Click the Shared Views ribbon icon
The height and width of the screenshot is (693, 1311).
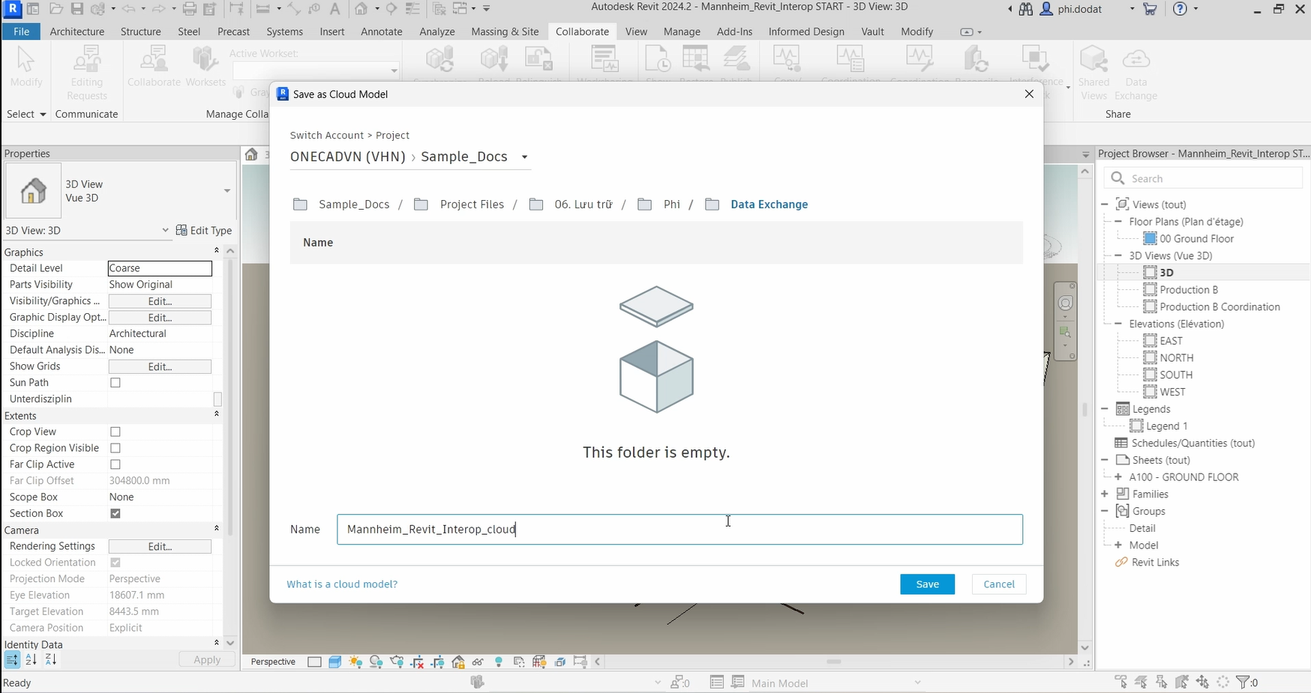[x=1093, y=73]
